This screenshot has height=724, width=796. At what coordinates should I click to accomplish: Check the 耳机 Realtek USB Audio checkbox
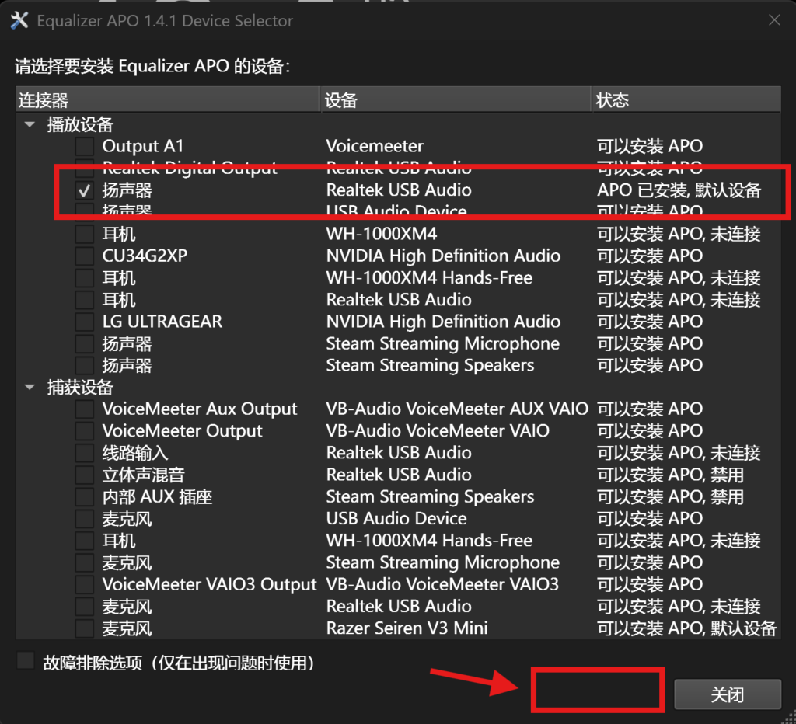(x=84, y=300)
